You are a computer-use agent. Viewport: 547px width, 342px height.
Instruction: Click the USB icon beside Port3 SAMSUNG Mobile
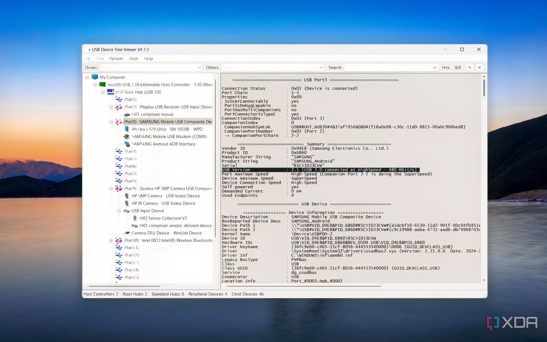[119, 122]
